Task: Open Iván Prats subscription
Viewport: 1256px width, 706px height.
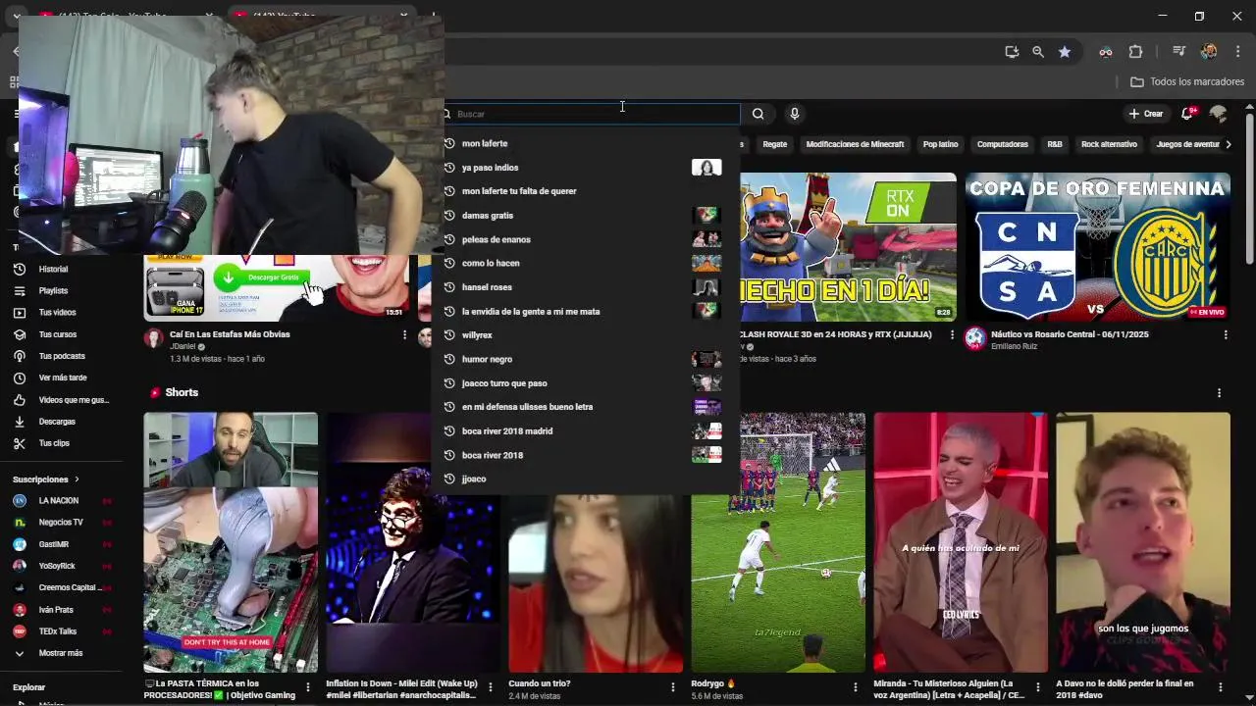Action: point(56,610)
